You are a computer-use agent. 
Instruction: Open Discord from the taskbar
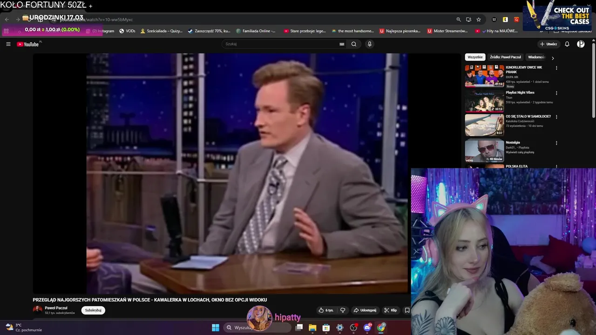click(367, 328)
